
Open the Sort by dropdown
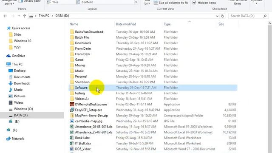click(147, 2)
